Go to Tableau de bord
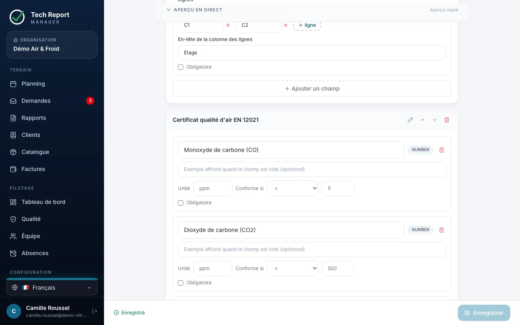This screenshot has height=325, width=520. [52, 202]
